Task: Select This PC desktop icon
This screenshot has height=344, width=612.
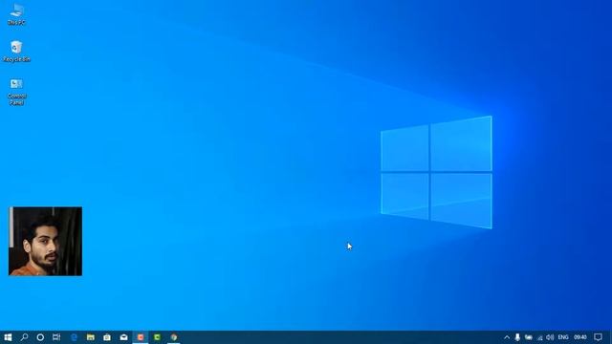Action: [x=16, y=15]
